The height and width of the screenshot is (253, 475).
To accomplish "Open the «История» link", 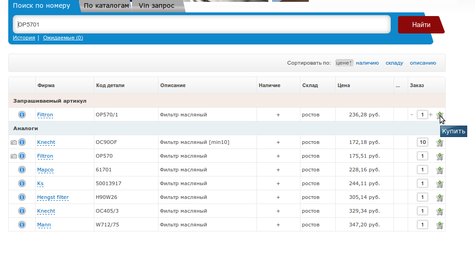I will (x=24, y=38).
